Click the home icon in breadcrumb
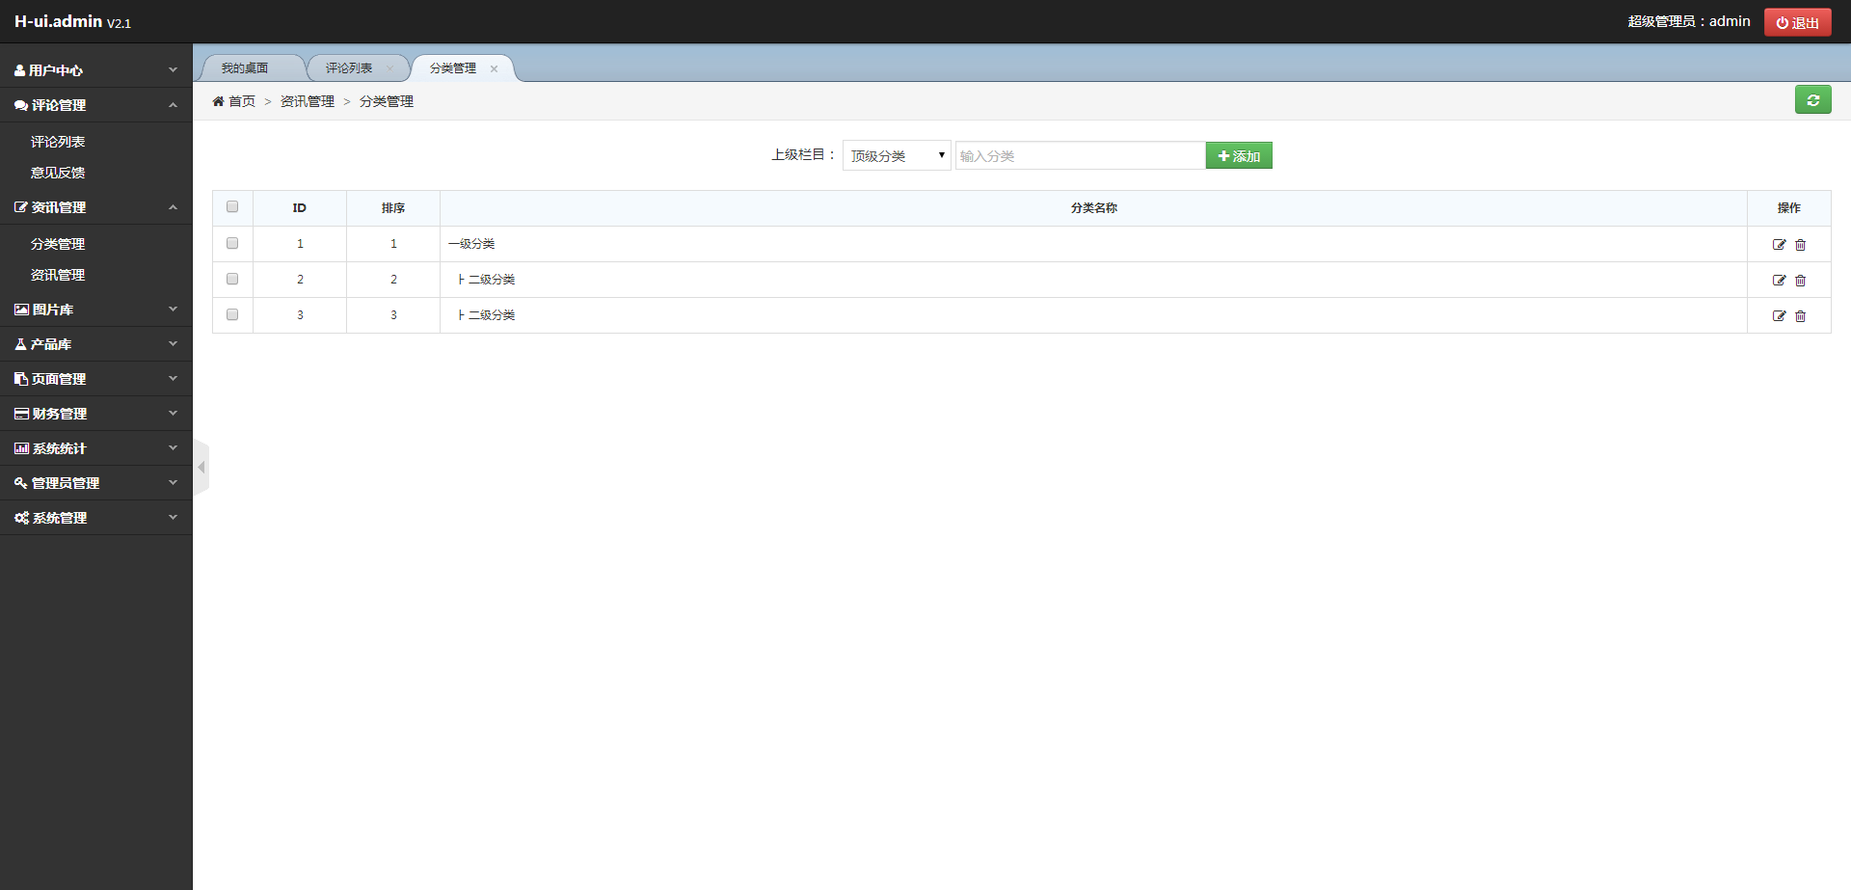The width and height of the screenshot is (1851, 890). [218, 101]
